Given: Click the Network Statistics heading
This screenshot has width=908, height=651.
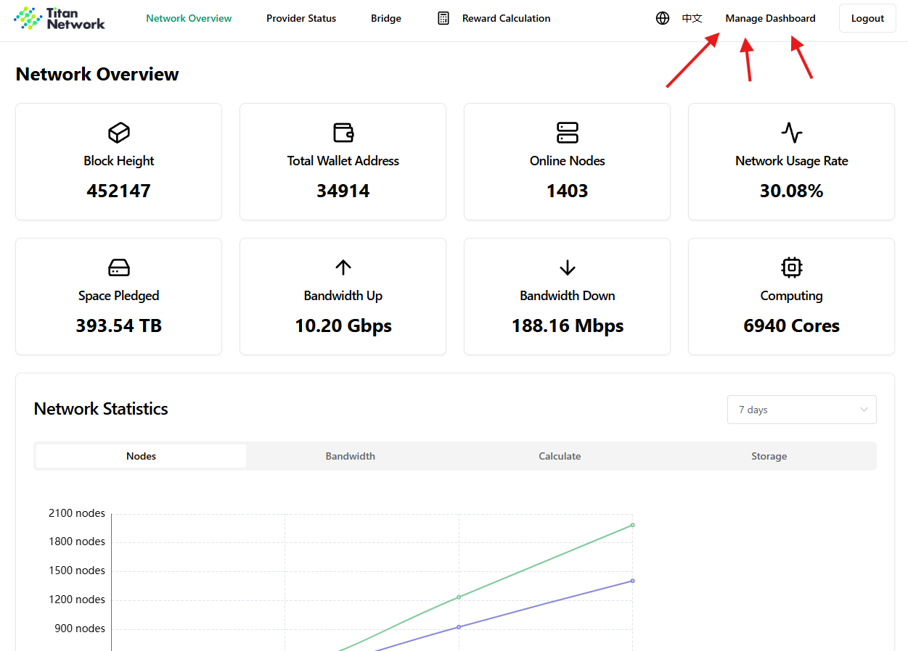Looking at the screenshot, I should 101,409.
